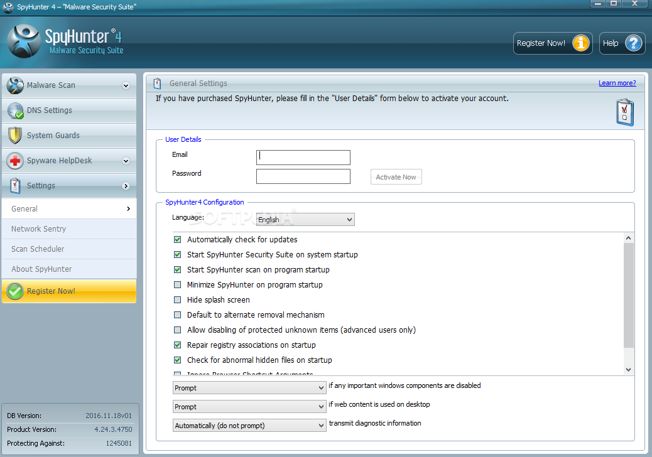
Task: Toggle Automatically check for updates
Action: point(178,240)
